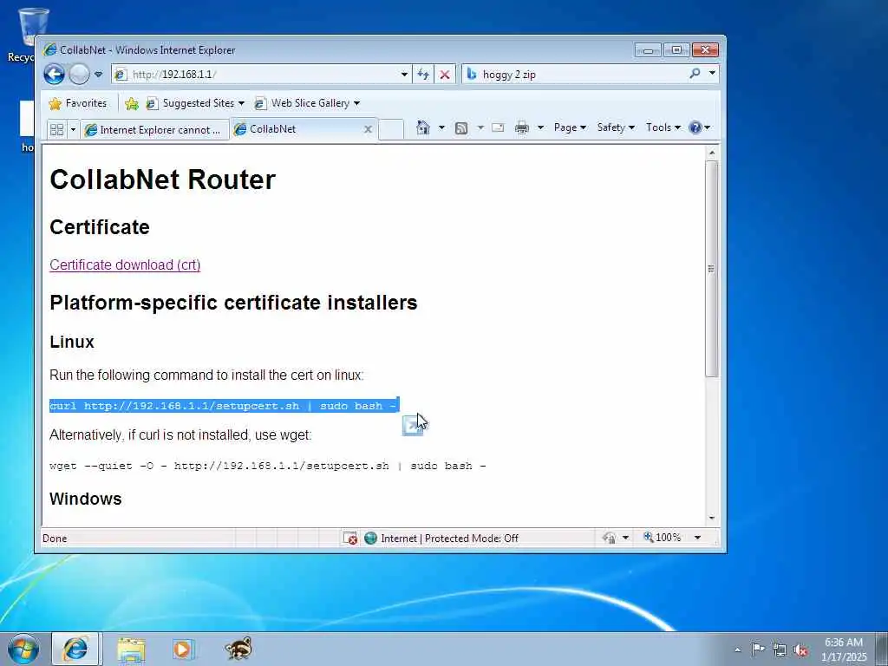Screen dimensions: 888x666
Task: Open the Favorites star button
Action: click(x=78, y=103)
